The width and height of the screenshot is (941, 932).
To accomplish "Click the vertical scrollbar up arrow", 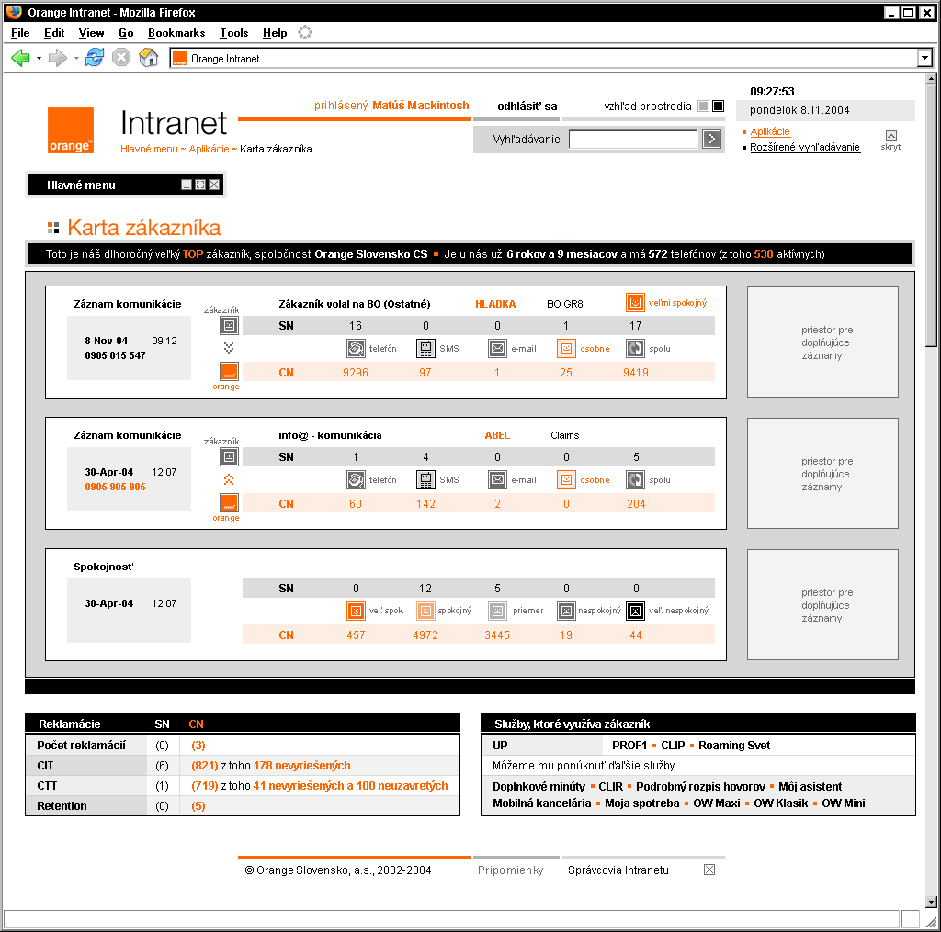I will (x=931, y=79).
